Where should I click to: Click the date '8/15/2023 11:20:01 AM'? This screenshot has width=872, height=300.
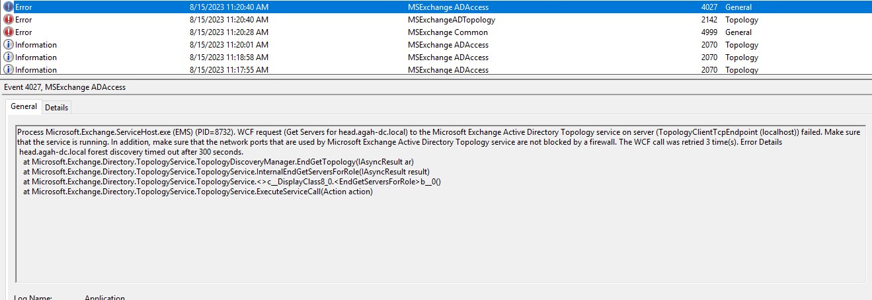pyautogui.click(x=229, y=45)
